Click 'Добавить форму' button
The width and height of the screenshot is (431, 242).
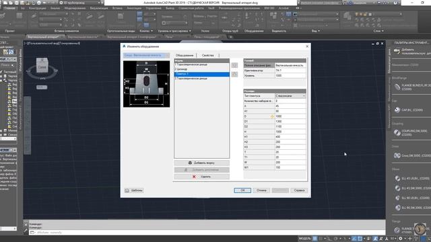(x=202, y=163)
